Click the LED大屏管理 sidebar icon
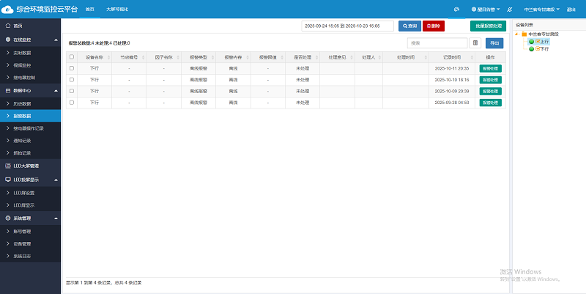The height and width of the screenshot is (294, 586). click(x=8, y=166)
